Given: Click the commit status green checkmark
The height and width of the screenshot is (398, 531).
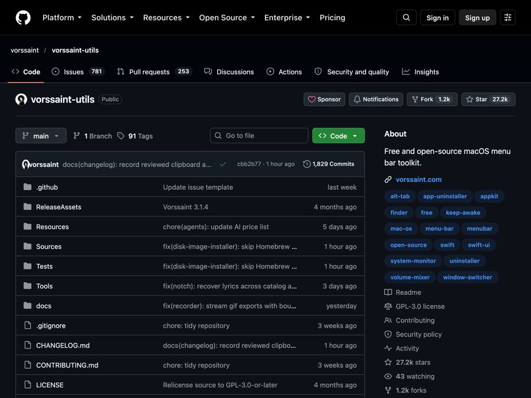Looking at the screenshot, I should coord(223,164).
